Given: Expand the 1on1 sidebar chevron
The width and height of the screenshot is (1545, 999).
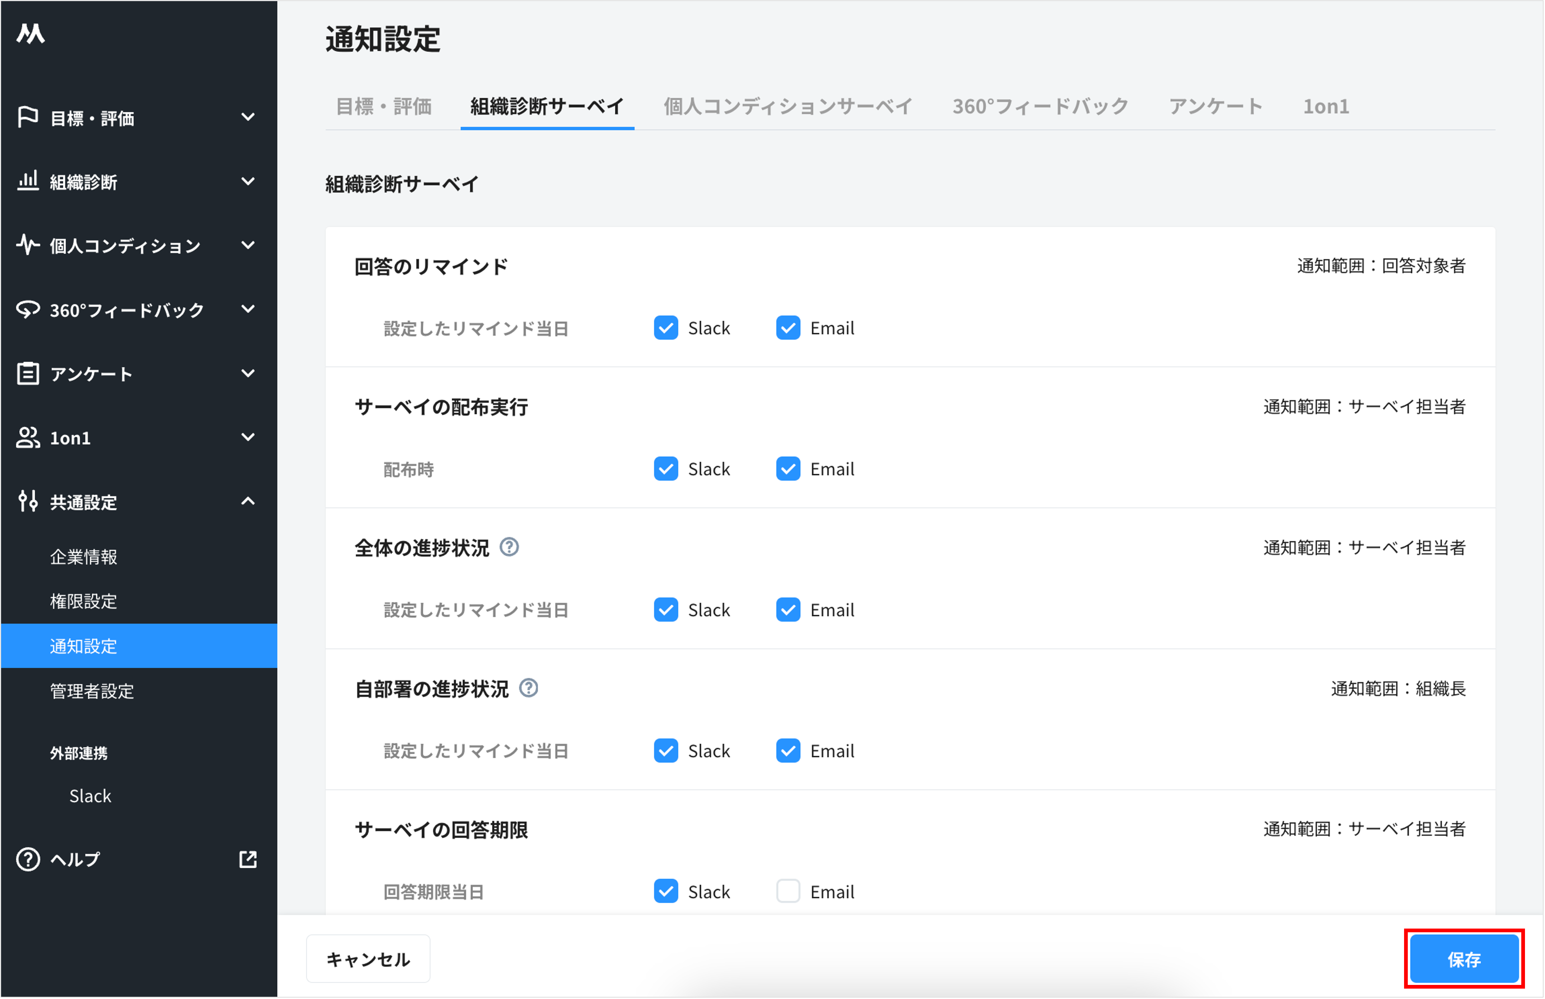Looking at the screenshot, I should (x=248, y=437).
